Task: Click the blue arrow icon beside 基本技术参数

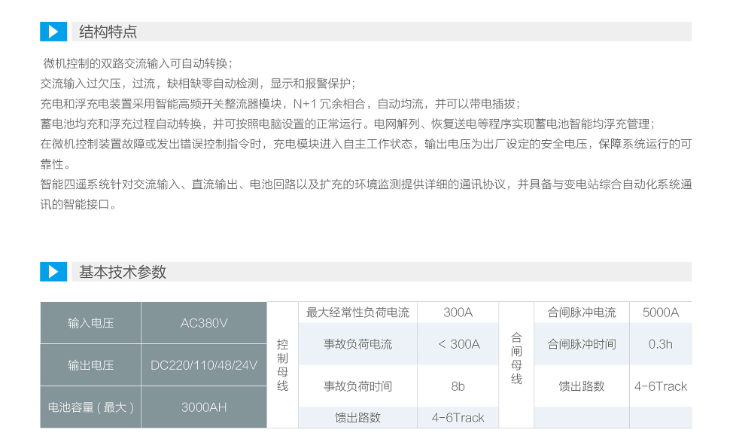Action: pos(53,272)
